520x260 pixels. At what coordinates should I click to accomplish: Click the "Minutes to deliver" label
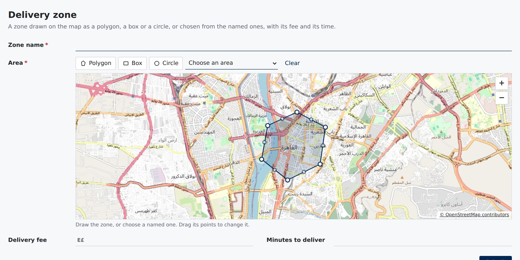pyautogui.click(x=296, y=240)
